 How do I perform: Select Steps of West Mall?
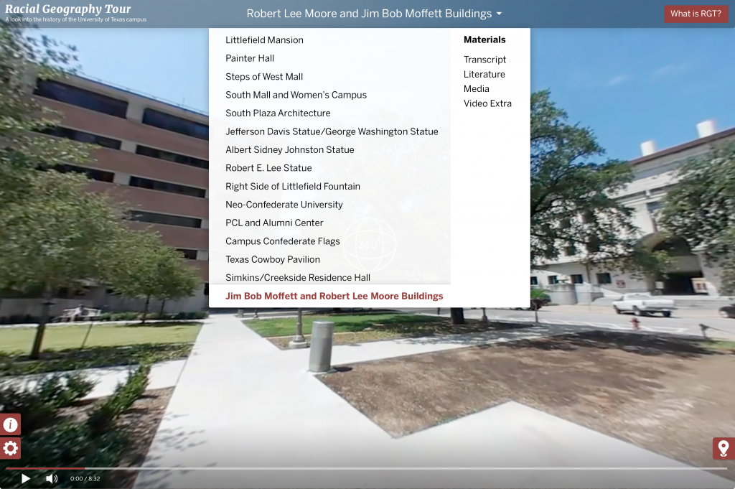(x=264, y=76)
